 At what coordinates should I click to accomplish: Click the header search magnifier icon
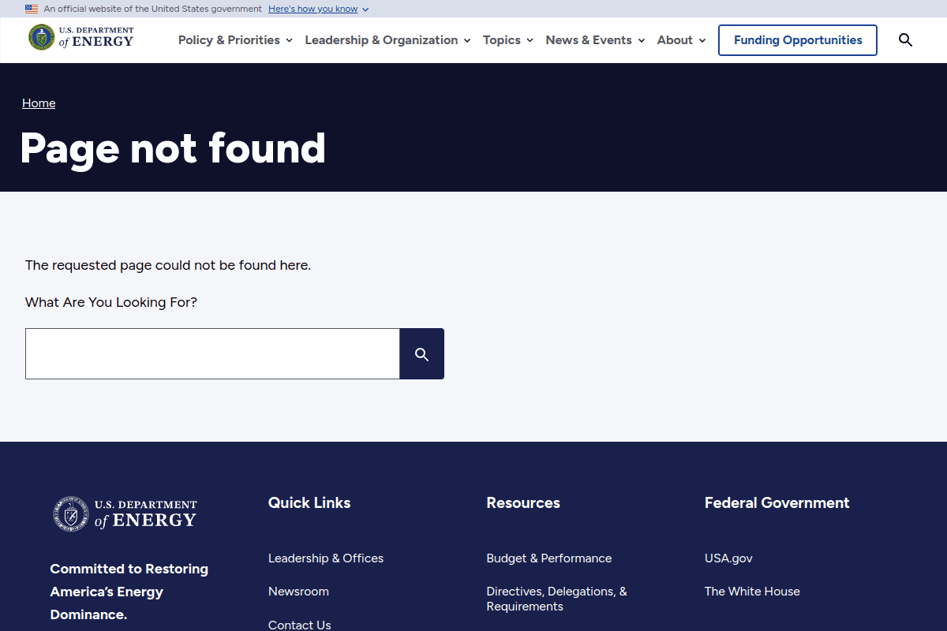(x=905, y=40)
